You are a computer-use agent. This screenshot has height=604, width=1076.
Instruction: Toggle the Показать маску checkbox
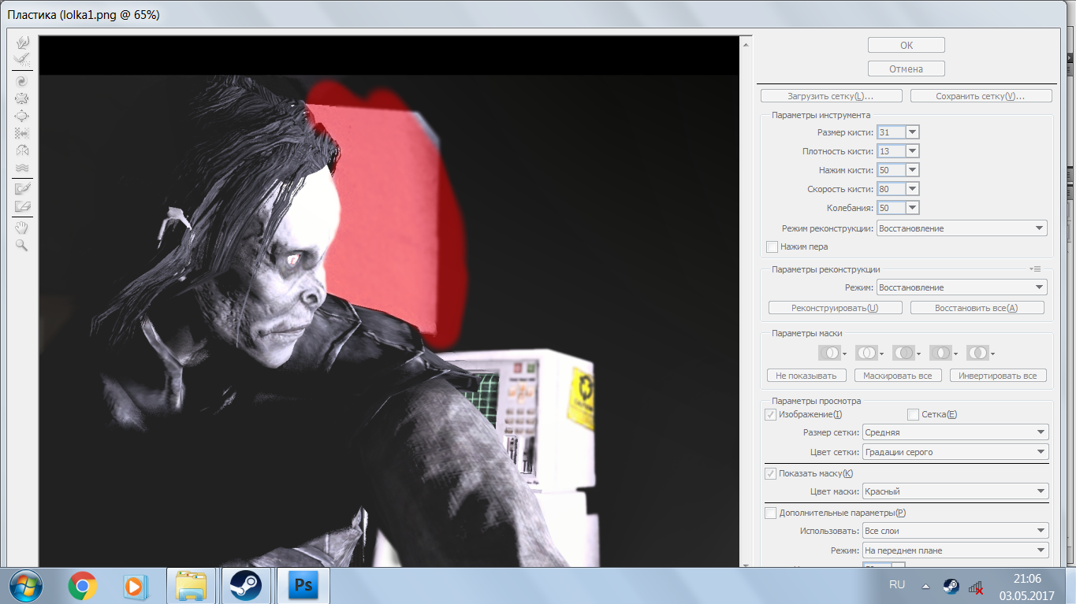(770, 473)
